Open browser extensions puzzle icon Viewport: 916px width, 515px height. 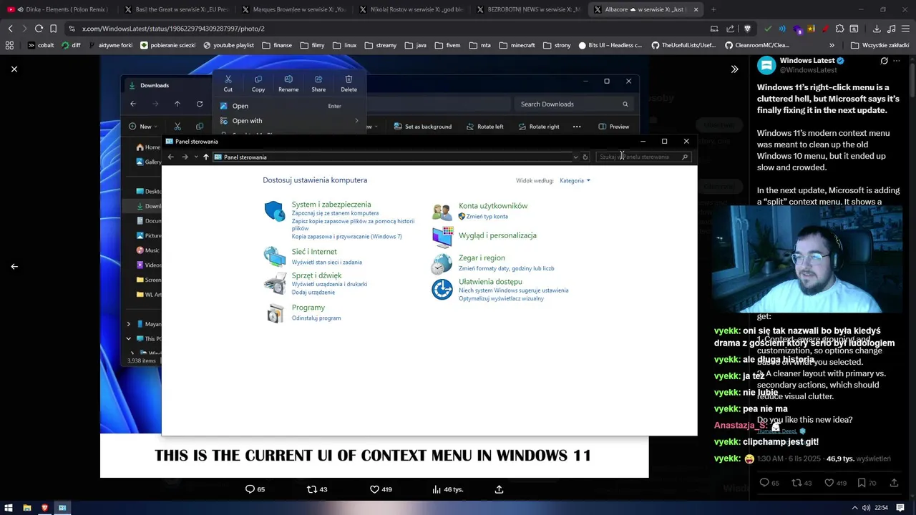[x=840, y=29]
